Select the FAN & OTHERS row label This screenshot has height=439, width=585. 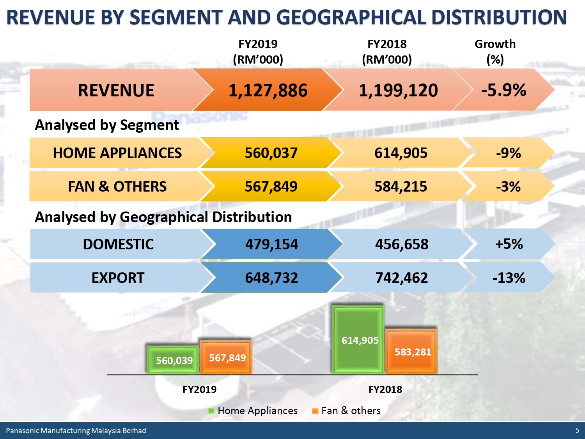[117, 187]
